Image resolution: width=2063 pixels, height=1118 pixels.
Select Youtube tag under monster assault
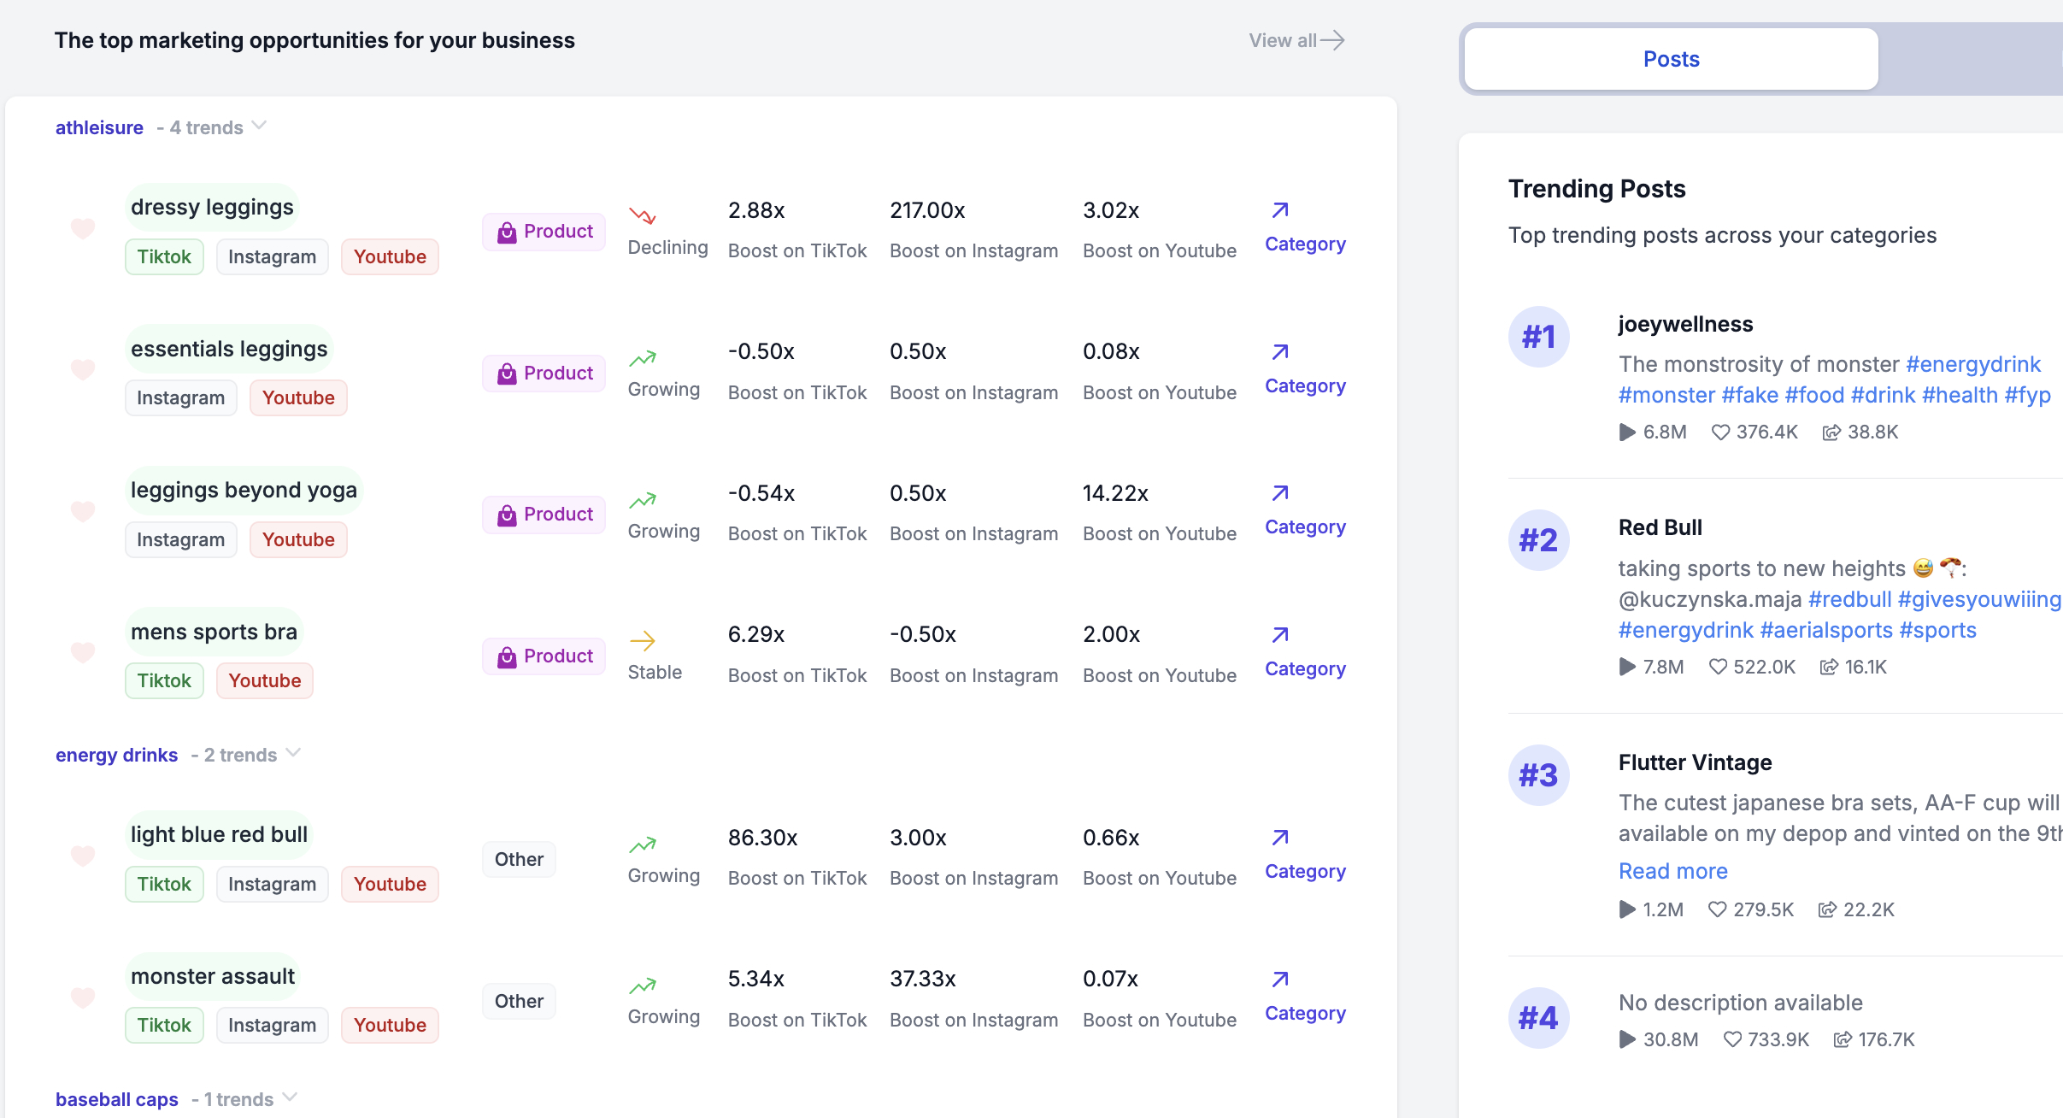[x=390, y=1026]
